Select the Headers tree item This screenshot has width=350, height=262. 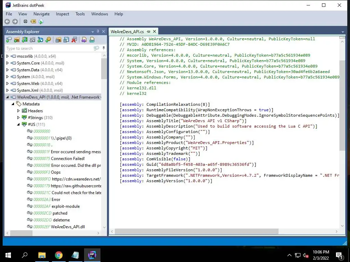tap(35, 111)
